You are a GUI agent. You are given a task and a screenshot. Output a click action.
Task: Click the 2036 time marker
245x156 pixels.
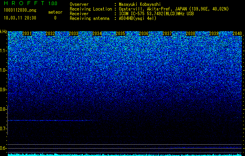pos(144,34)
